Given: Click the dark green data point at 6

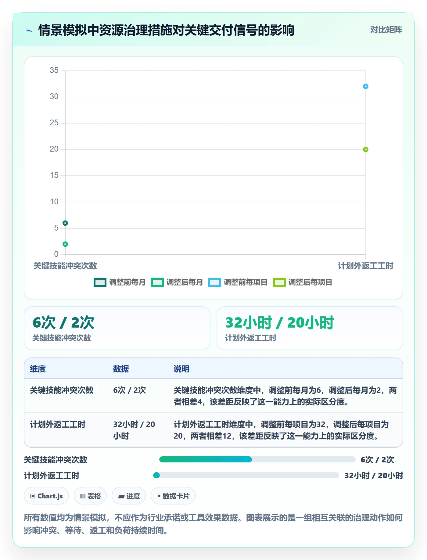Looking at the screenshot, I should [x=65, y=223].
